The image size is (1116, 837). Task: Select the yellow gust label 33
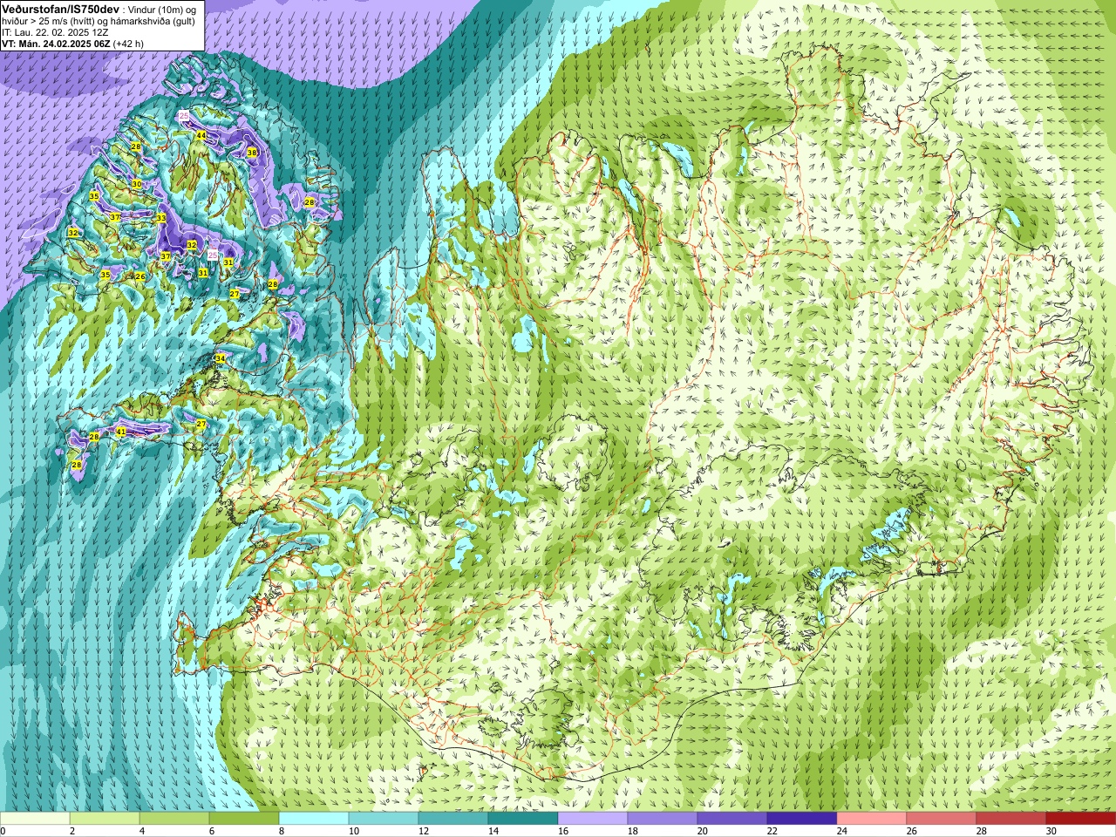pyautogui.click(x=160, y=218)
